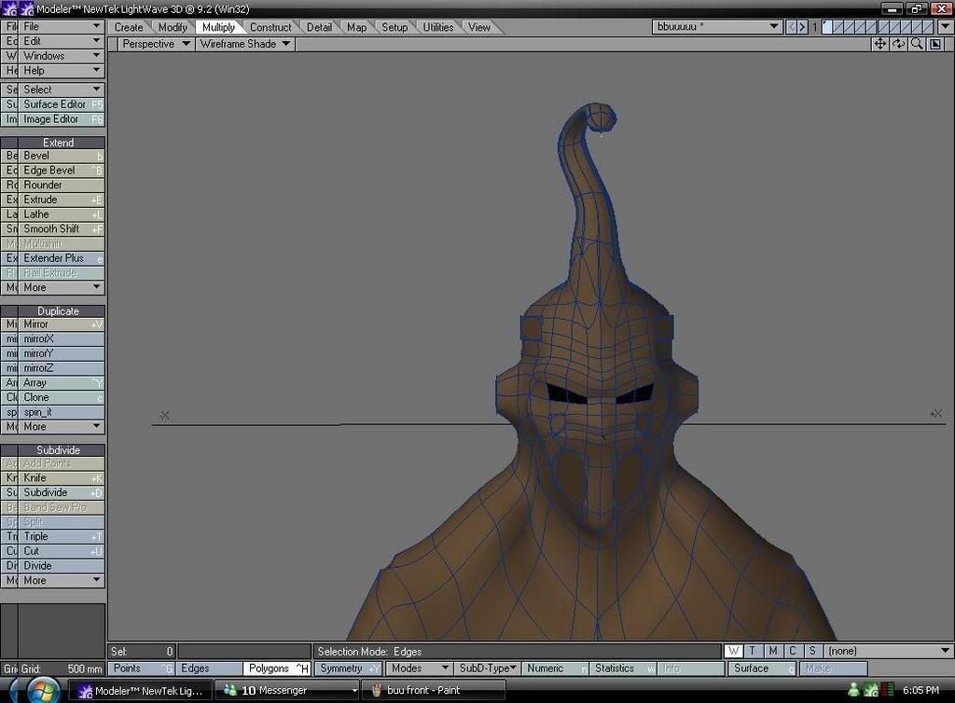Enable the C color map button
The height and width of the screenshot is (703, 955).
[793, 651]
